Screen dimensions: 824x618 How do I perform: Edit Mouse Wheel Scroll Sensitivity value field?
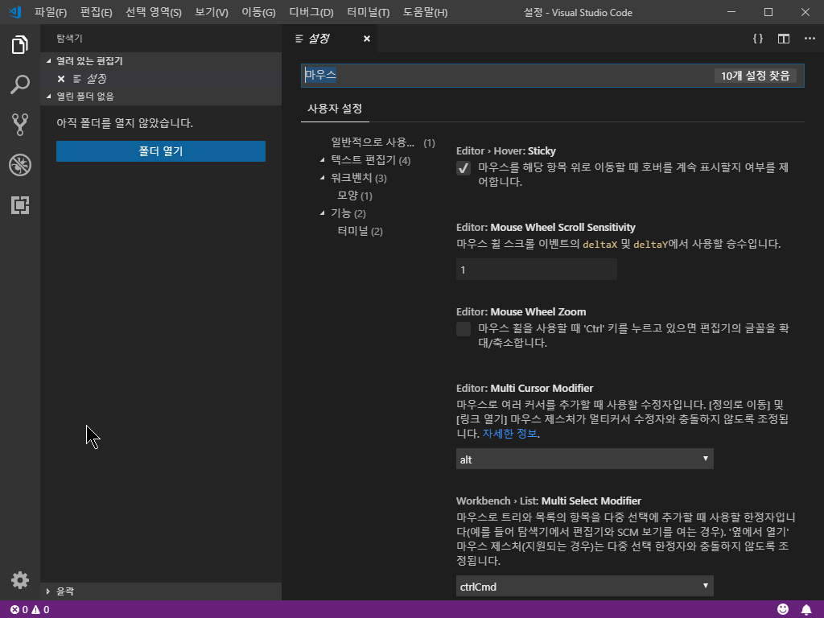point(537,270)
